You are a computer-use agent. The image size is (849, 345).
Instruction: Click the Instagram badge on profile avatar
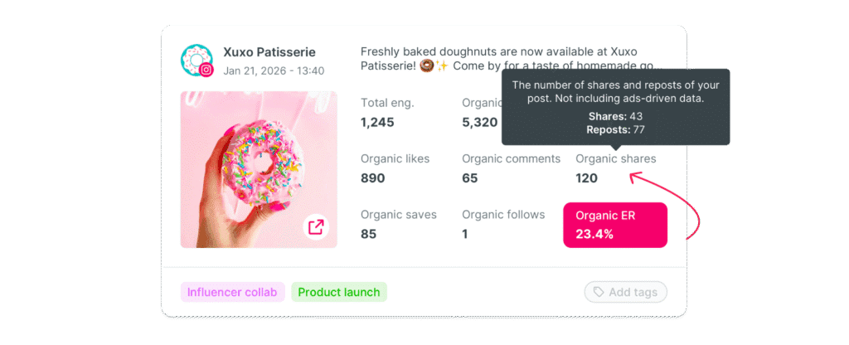tap(206, 70)
